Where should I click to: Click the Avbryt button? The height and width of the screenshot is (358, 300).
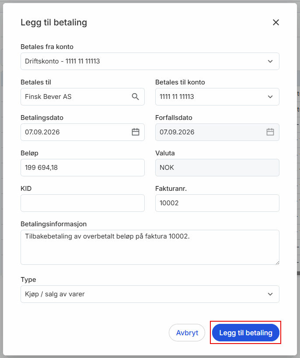187,333
